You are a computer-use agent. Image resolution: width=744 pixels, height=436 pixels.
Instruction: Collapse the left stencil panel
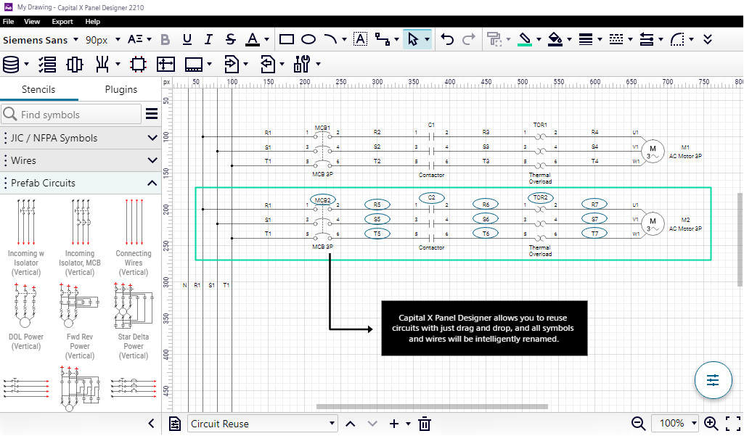tap(152, 424)
